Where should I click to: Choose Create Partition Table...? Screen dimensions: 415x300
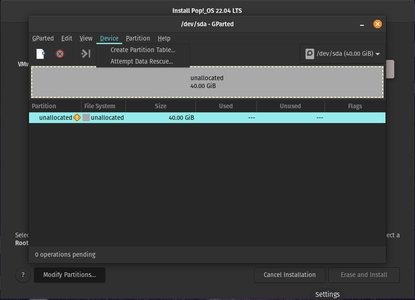coord(143,50)
